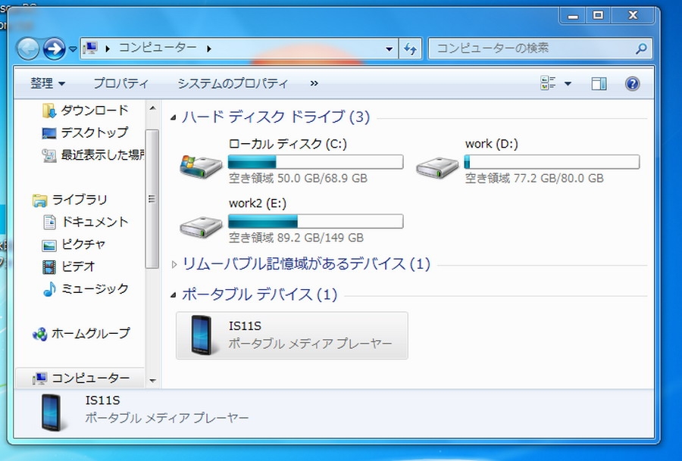This screenshot has height=461, width=682.
Task: Click 空き領域 50.0 GB/68.9 GB text
Action: (298, 178)
